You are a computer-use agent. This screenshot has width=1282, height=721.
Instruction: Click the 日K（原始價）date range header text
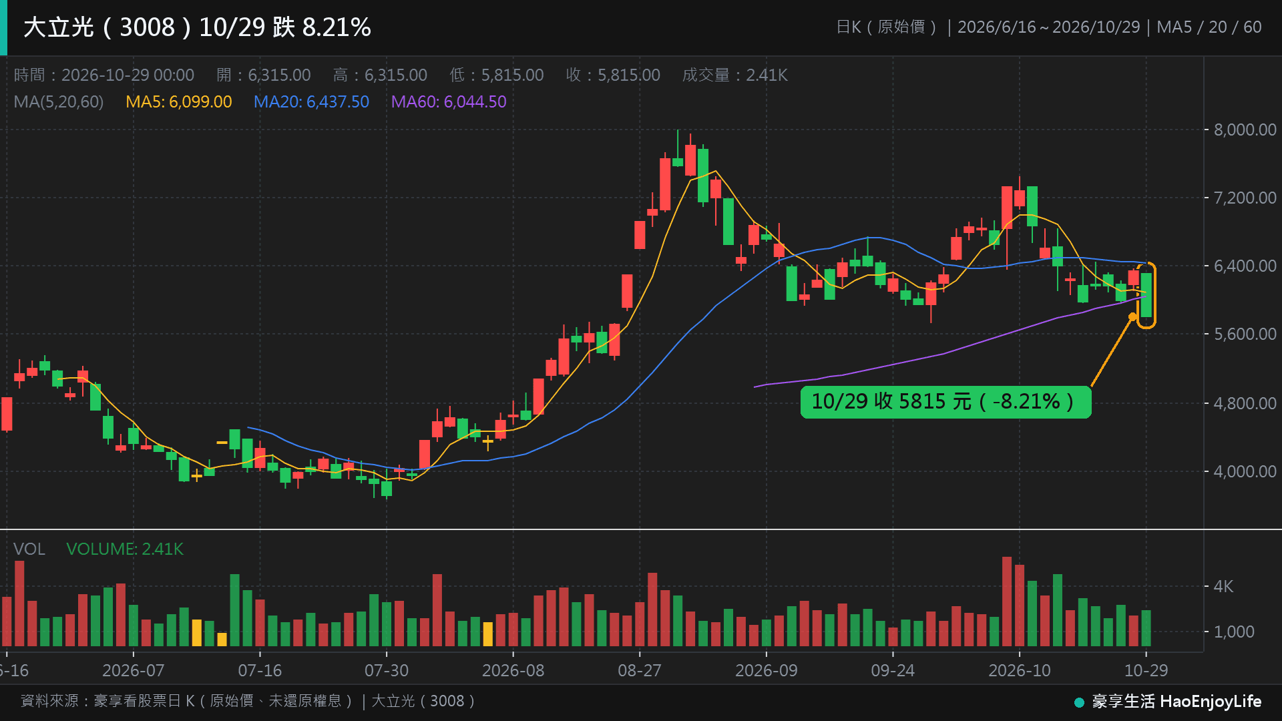tap(1049, 27)
